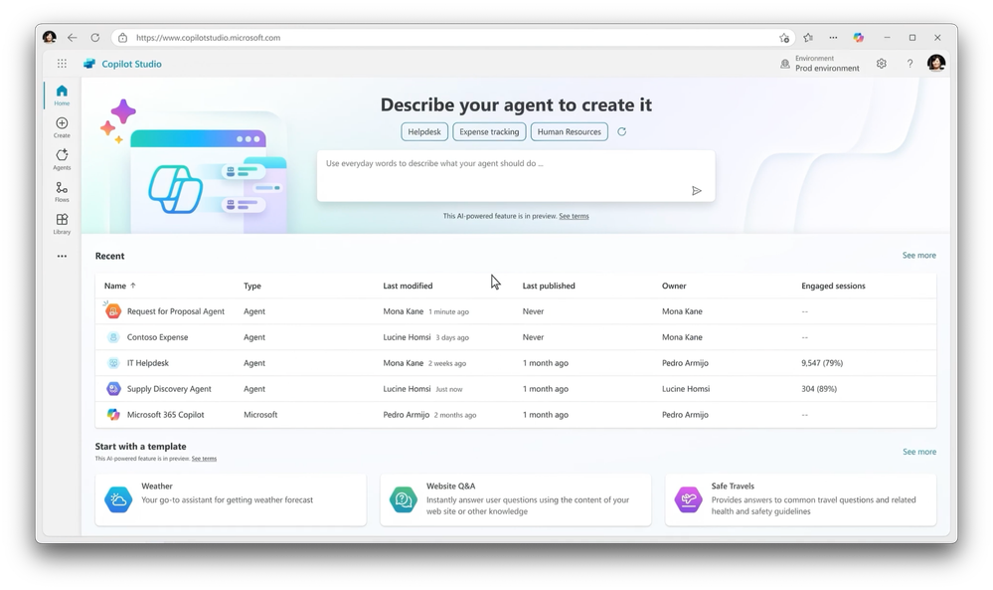Focus the agent description text box

coord(516,176)
